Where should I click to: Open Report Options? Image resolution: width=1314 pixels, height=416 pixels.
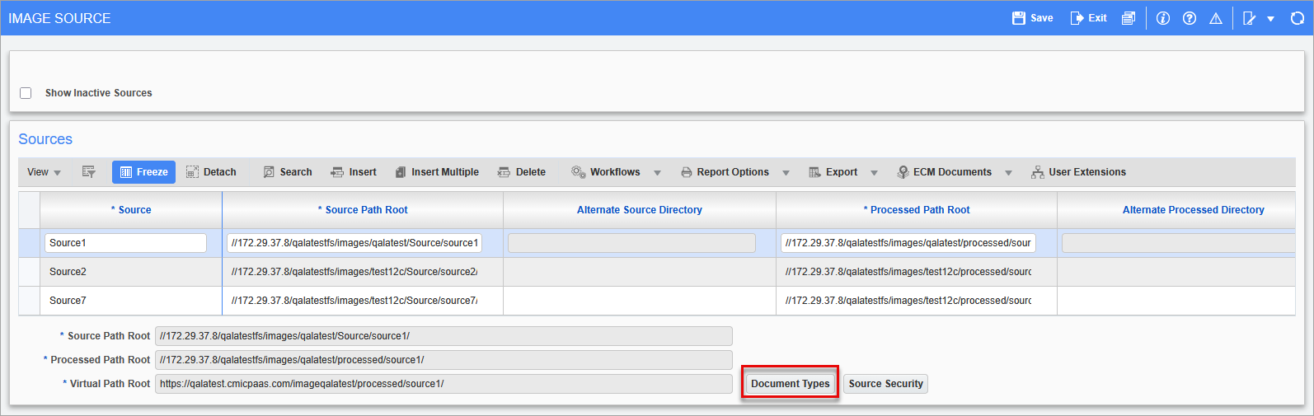point(725,172)
